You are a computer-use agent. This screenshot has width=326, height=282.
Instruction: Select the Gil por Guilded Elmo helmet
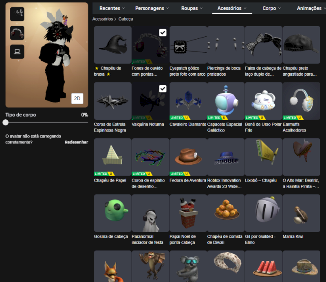click(263, 213)
